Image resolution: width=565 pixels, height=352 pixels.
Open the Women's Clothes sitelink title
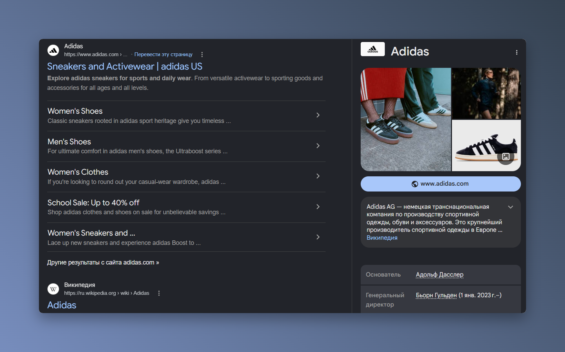pos(78,172)
